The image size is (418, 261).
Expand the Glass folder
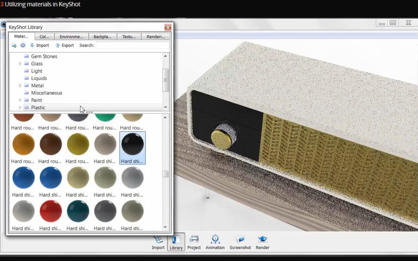tap(20, 64)
